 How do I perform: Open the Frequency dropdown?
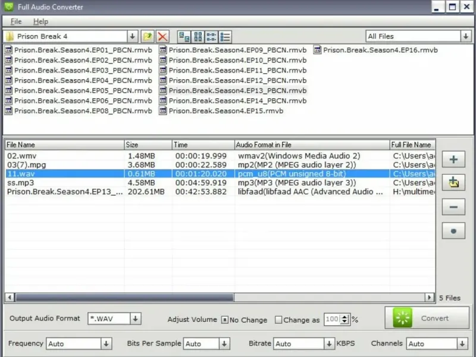107,344
